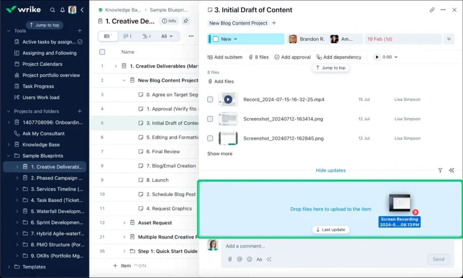The image size is (463, 278).
Task: Open the Screenshot_20240712-162845 thumbnail
Action: (228, 138)
